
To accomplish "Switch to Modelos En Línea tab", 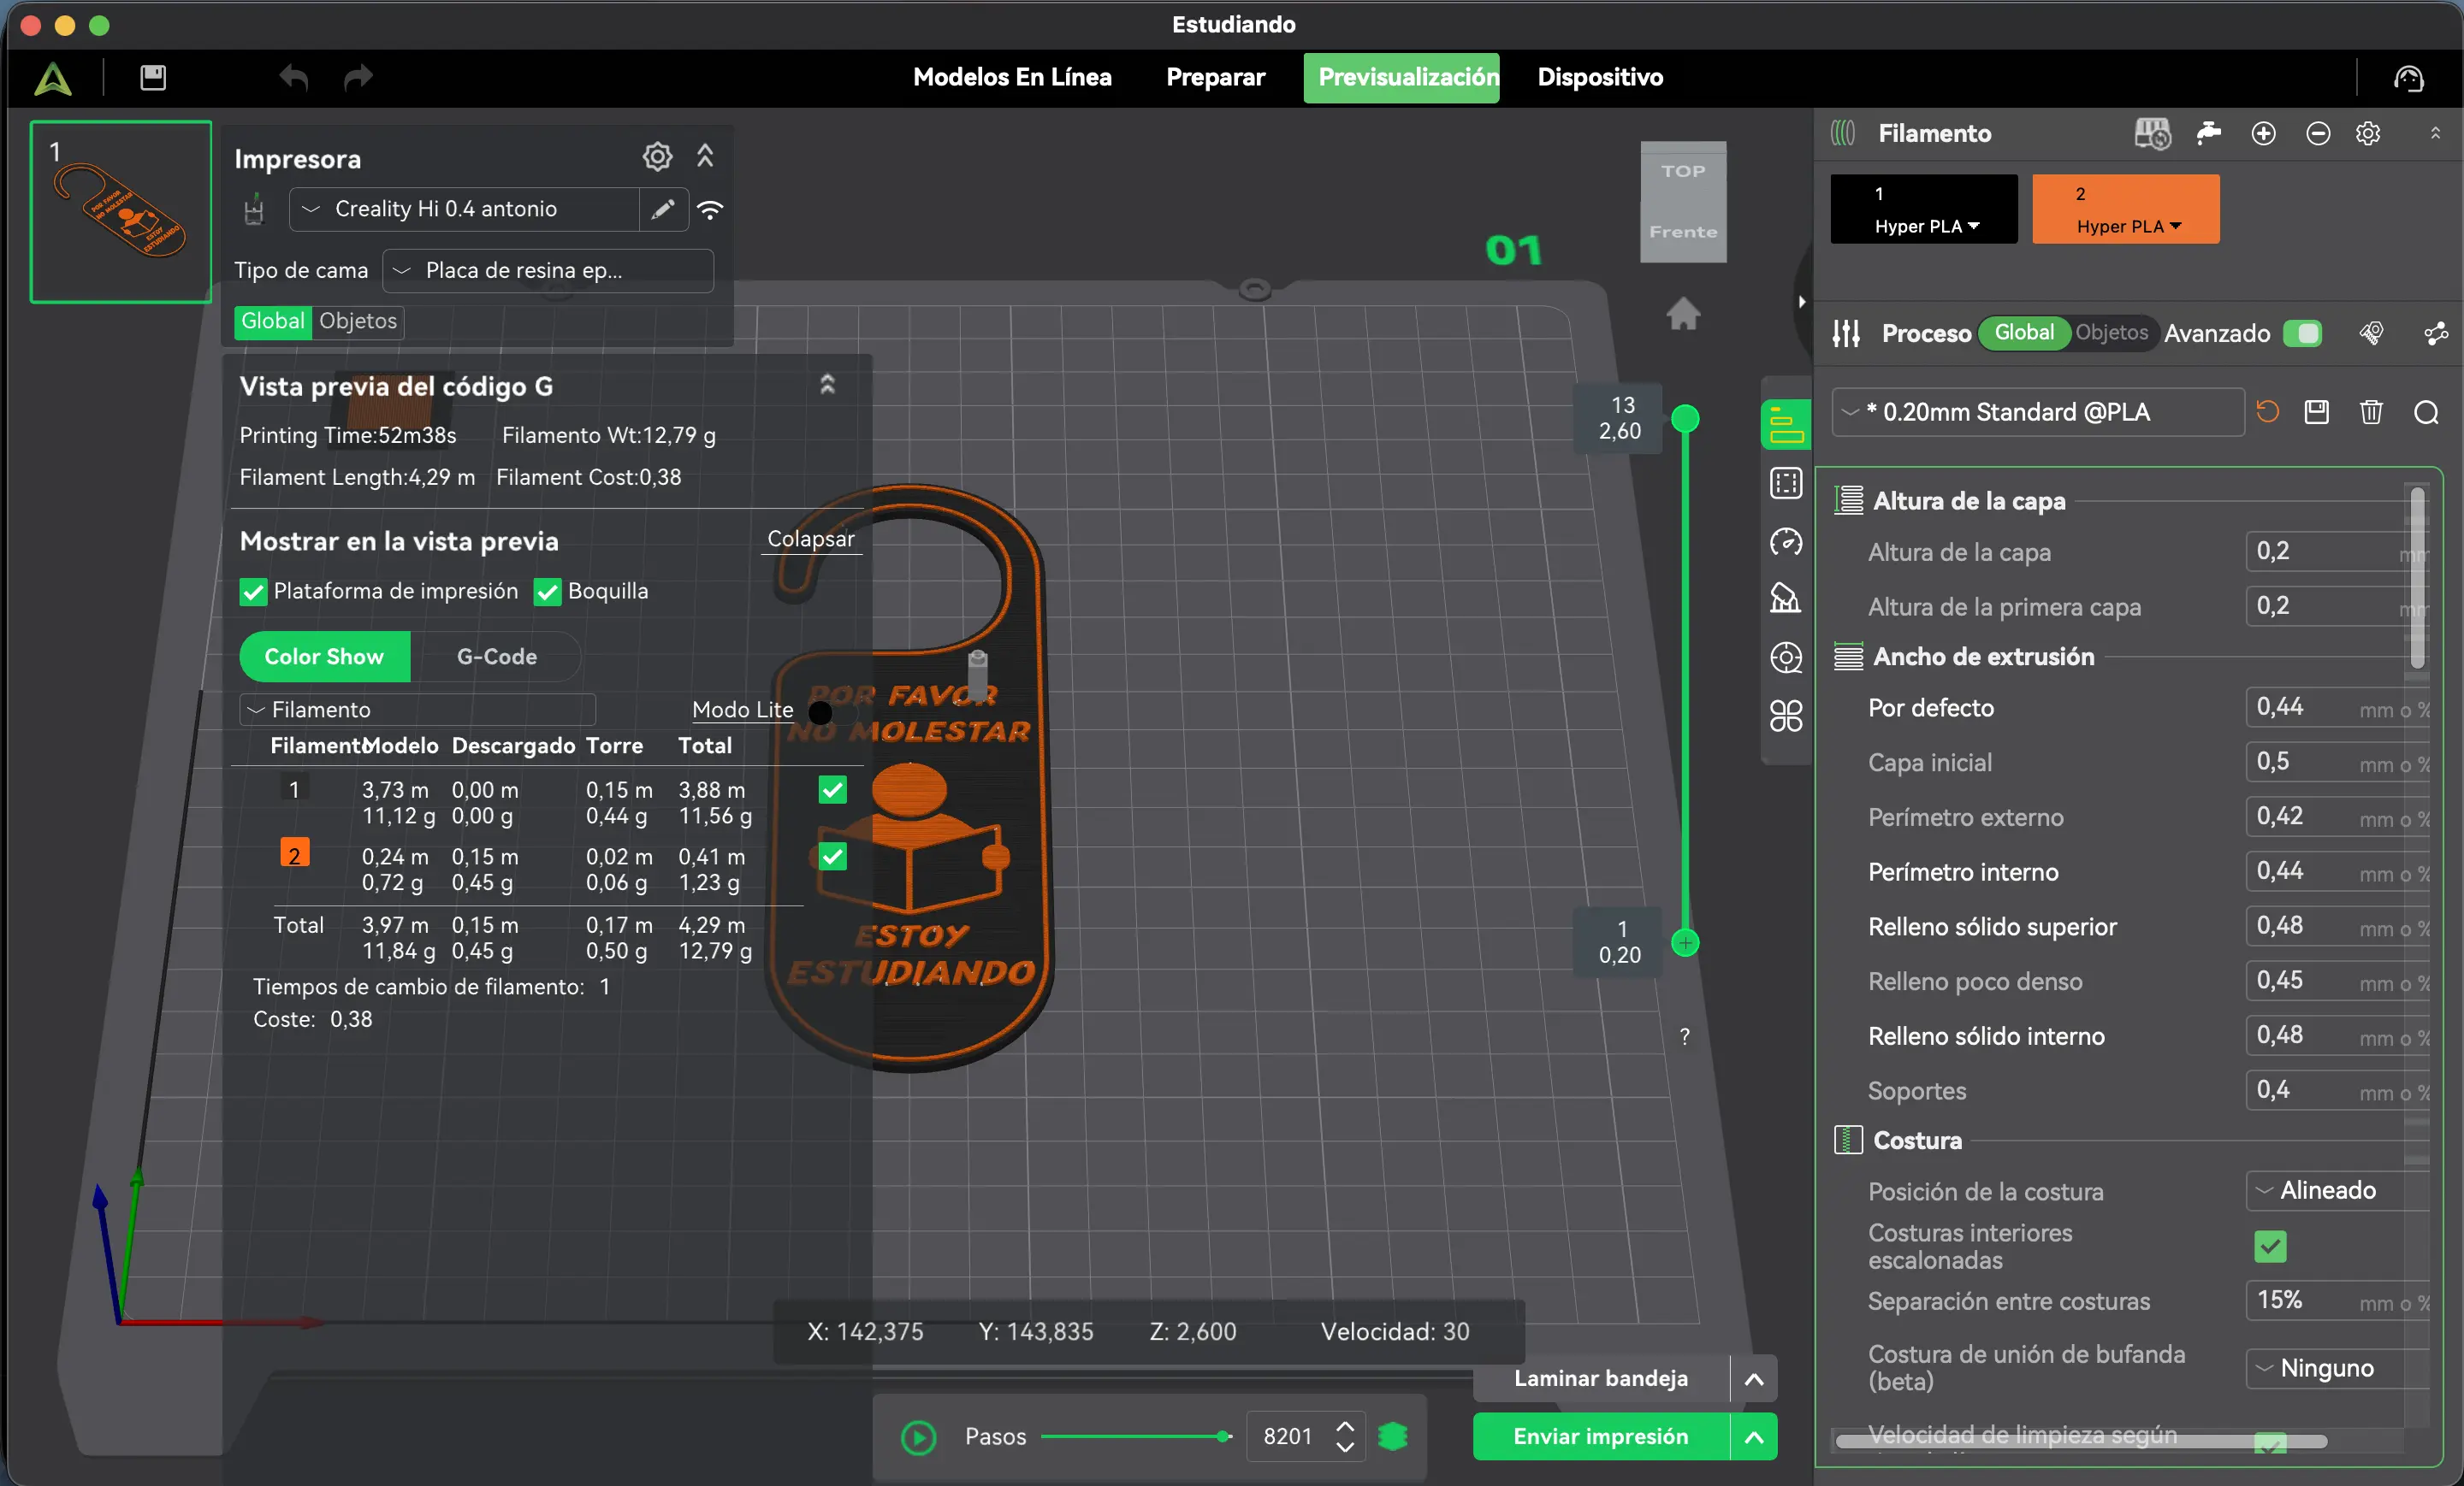I will [x=1012, y=77].
